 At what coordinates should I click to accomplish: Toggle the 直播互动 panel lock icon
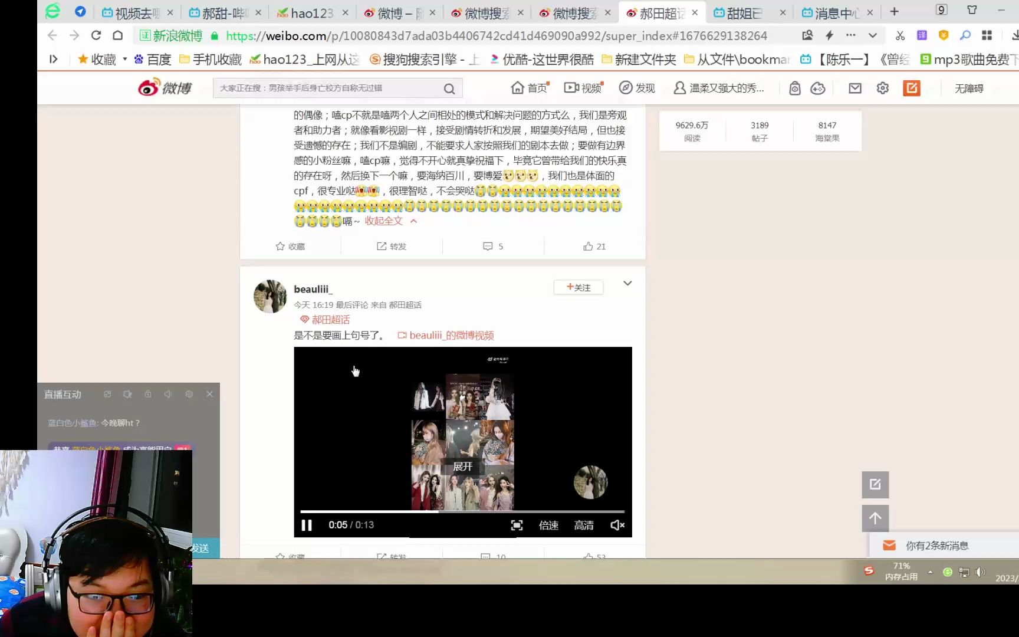tap(148, 394)
